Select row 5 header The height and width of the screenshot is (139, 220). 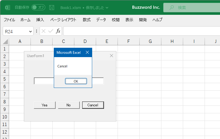click(x=5, y=79)
